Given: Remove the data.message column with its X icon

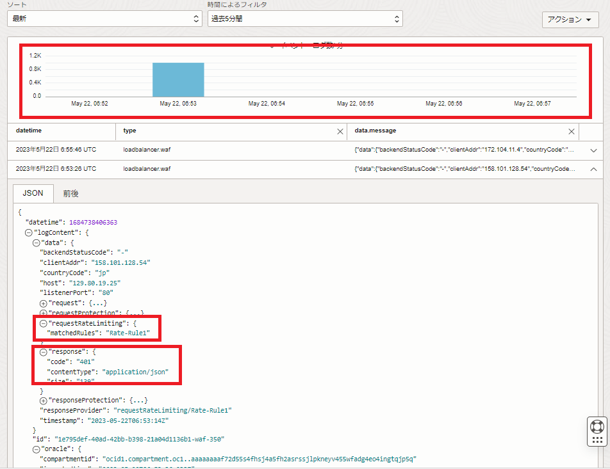Looking at the screenshot, I should 572,131.
